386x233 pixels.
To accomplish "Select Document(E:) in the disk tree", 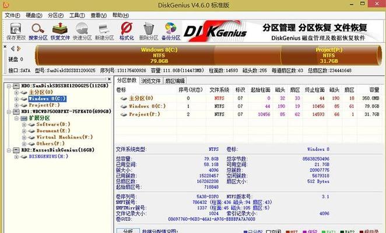I will click(53, 130).
